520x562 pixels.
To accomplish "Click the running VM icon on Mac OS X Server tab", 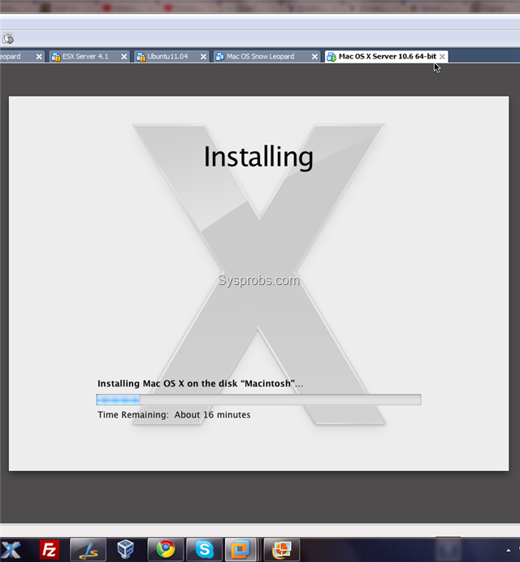I will [331, 57].
